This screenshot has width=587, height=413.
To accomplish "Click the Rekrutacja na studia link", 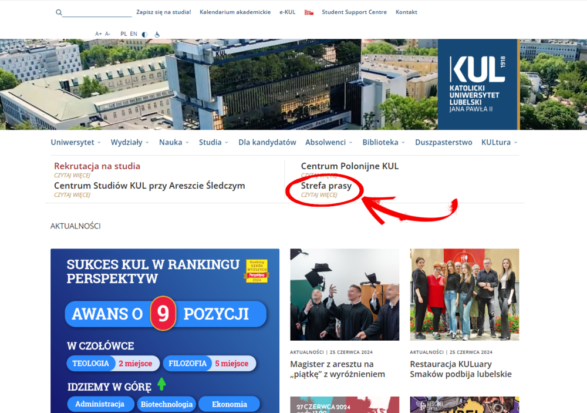I will click(97, 166).
